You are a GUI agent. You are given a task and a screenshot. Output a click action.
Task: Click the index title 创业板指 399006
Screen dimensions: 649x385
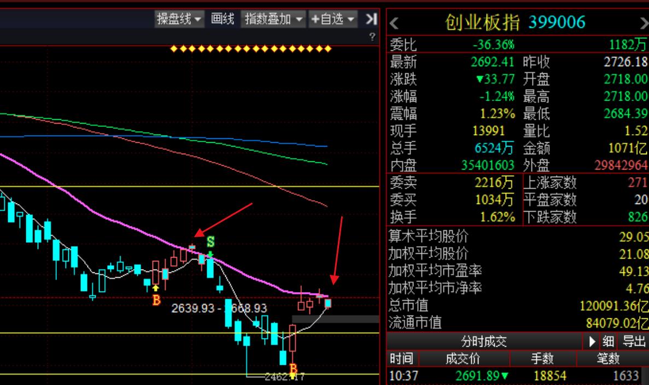tap(517, 23)
